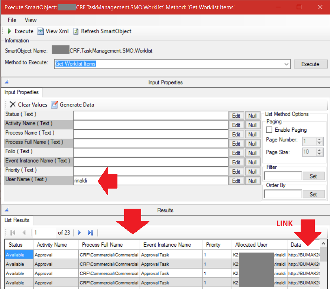Go to next page of results
The height and width of the screenshot is (289, 330).
(79, 232)
